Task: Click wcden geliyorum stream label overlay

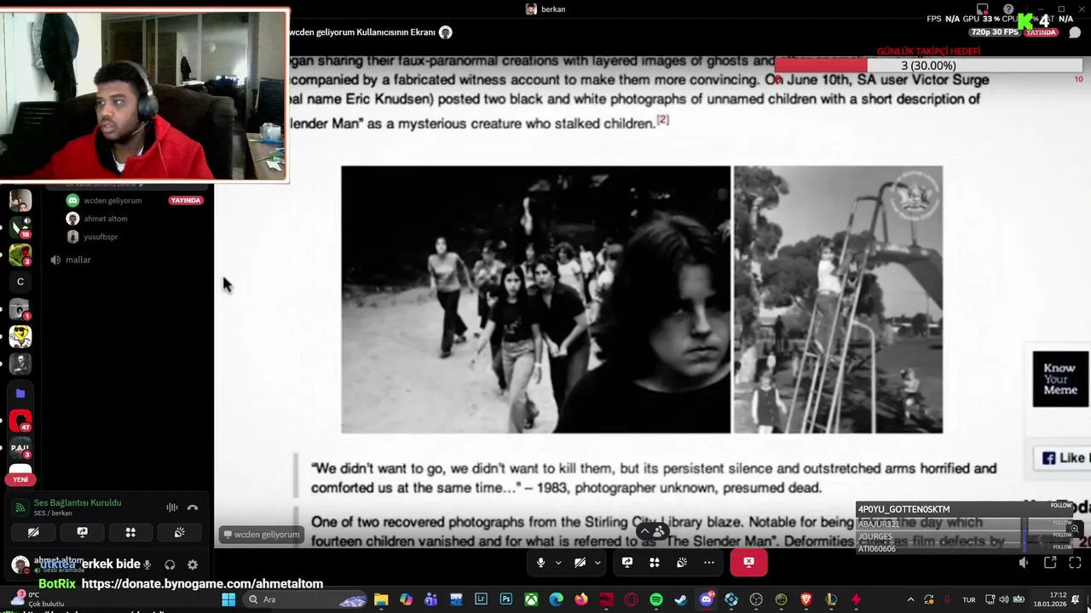Action: click(261, 535)
